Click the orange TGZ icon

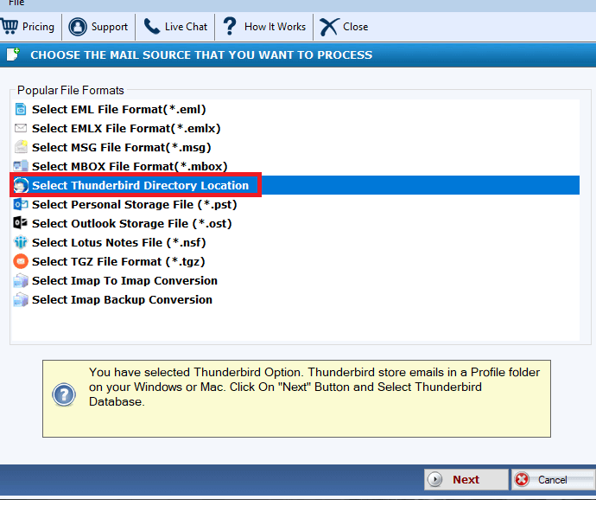21,261
